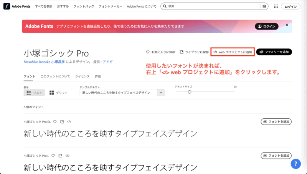
Task: Select the ライセンス tab
Action: tap(83, 76)
